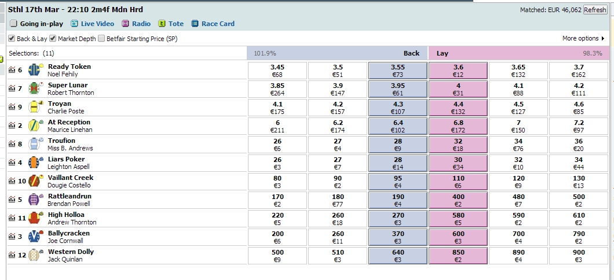Disable the Market Depth checkbox
This screenshot has height=280, width=614.
click(x=53, y=39)
